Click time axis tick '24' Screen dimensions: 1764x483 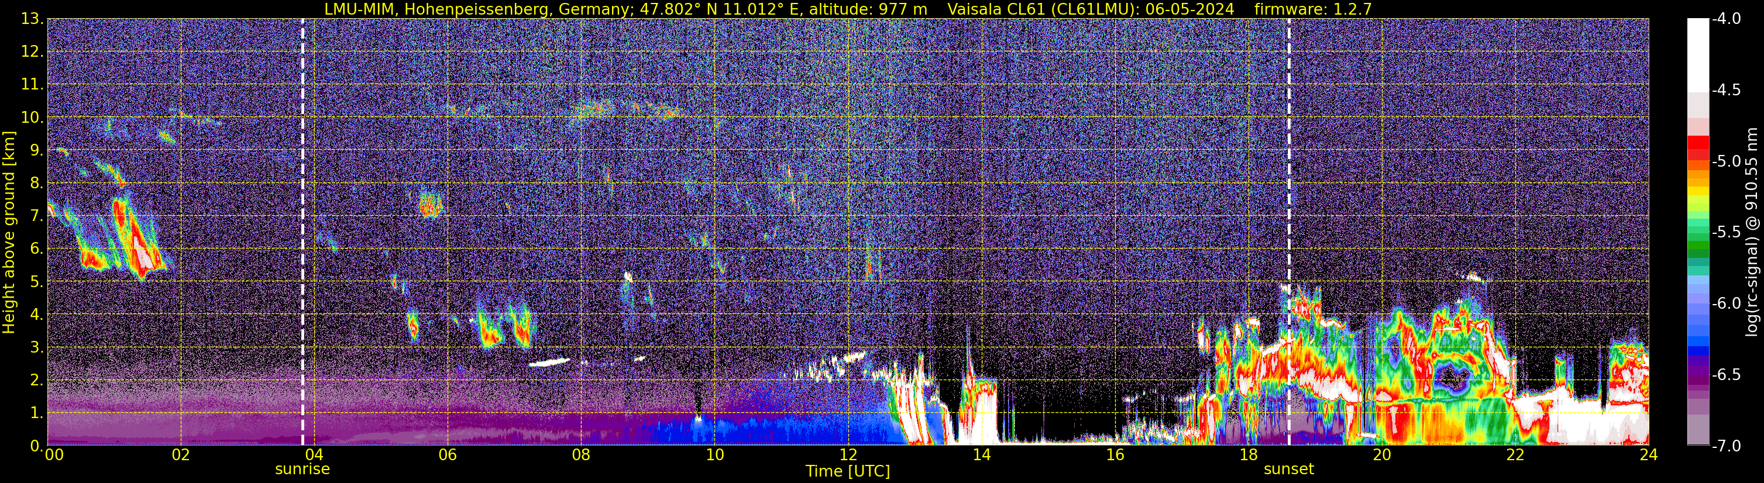click(1648, 455)
